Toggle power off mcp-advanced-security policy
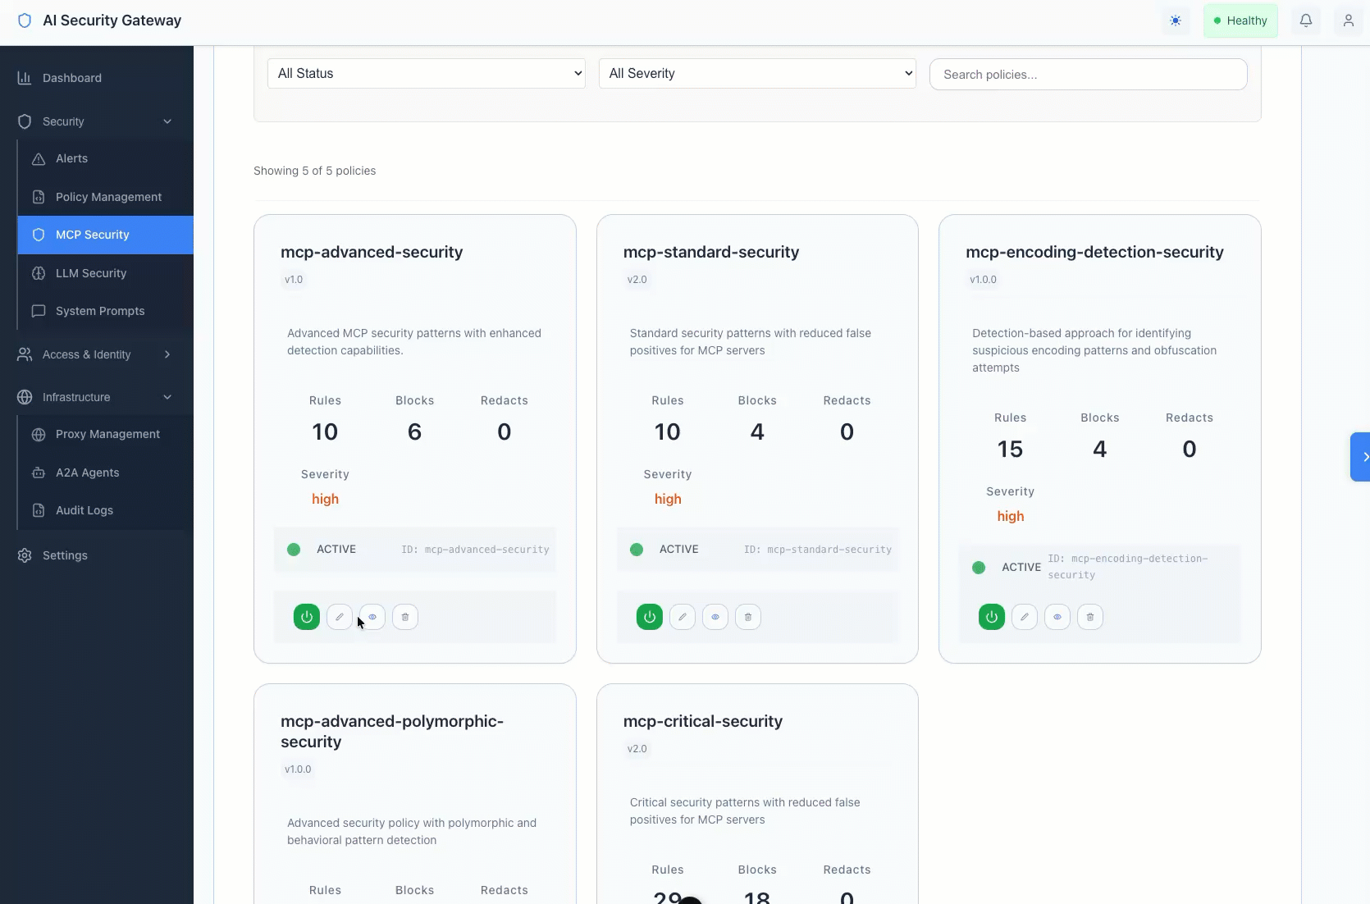The height and width of the screenshot is (904, 1370). [x=306, y=617]
